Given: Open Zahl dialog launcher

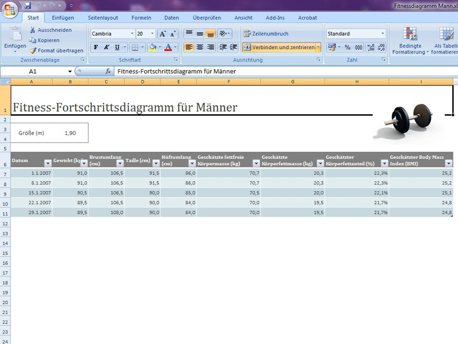Looking at the screenshot, I should click(x=384, y=60).
